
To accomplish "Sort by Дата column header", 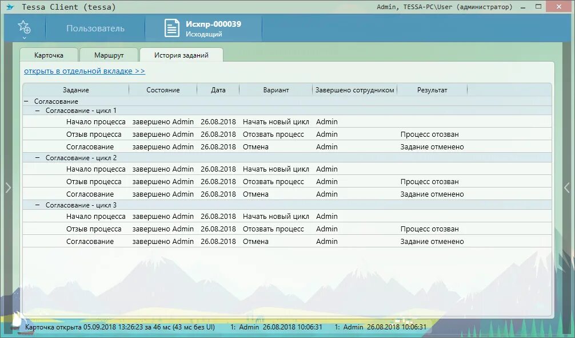I will coord(218,90).
